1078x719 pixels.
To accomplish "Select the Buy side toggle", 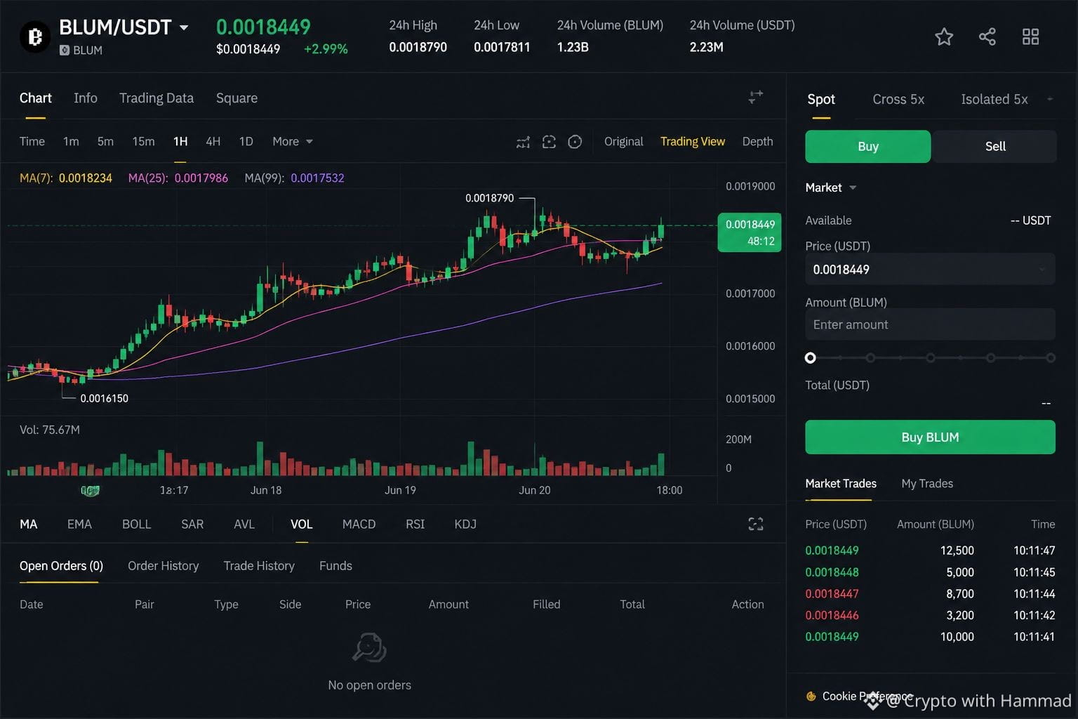I will [868, 146].
